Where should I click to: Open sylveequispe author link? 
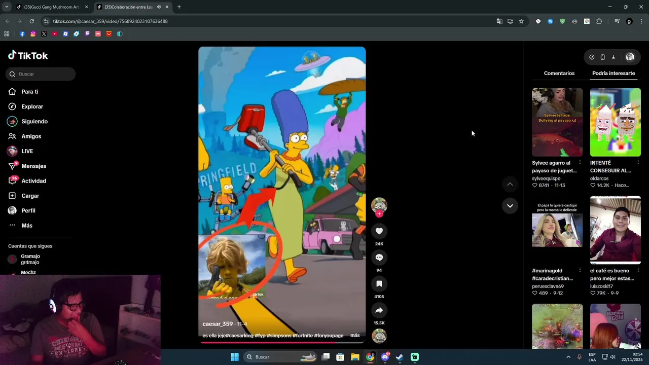tap(546, 178)
